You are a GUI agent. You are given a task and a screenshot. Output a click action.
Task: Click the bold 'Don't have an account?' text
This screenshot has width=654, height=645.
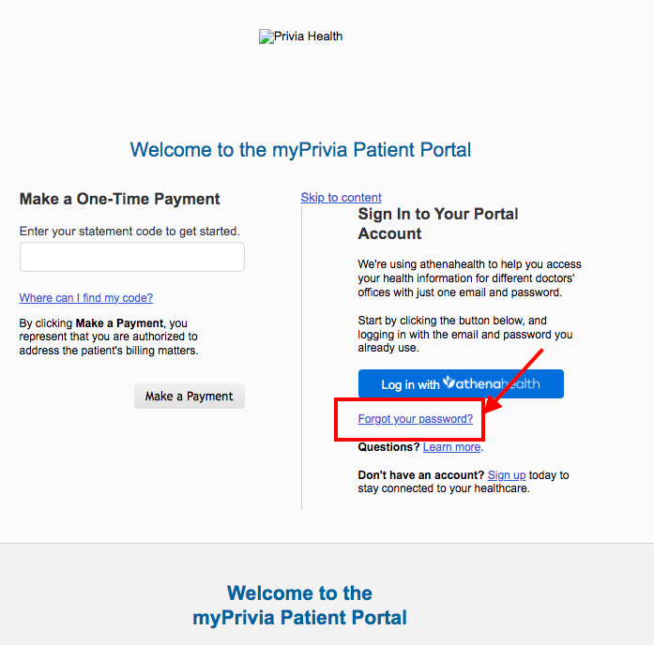tap(421, 475)
